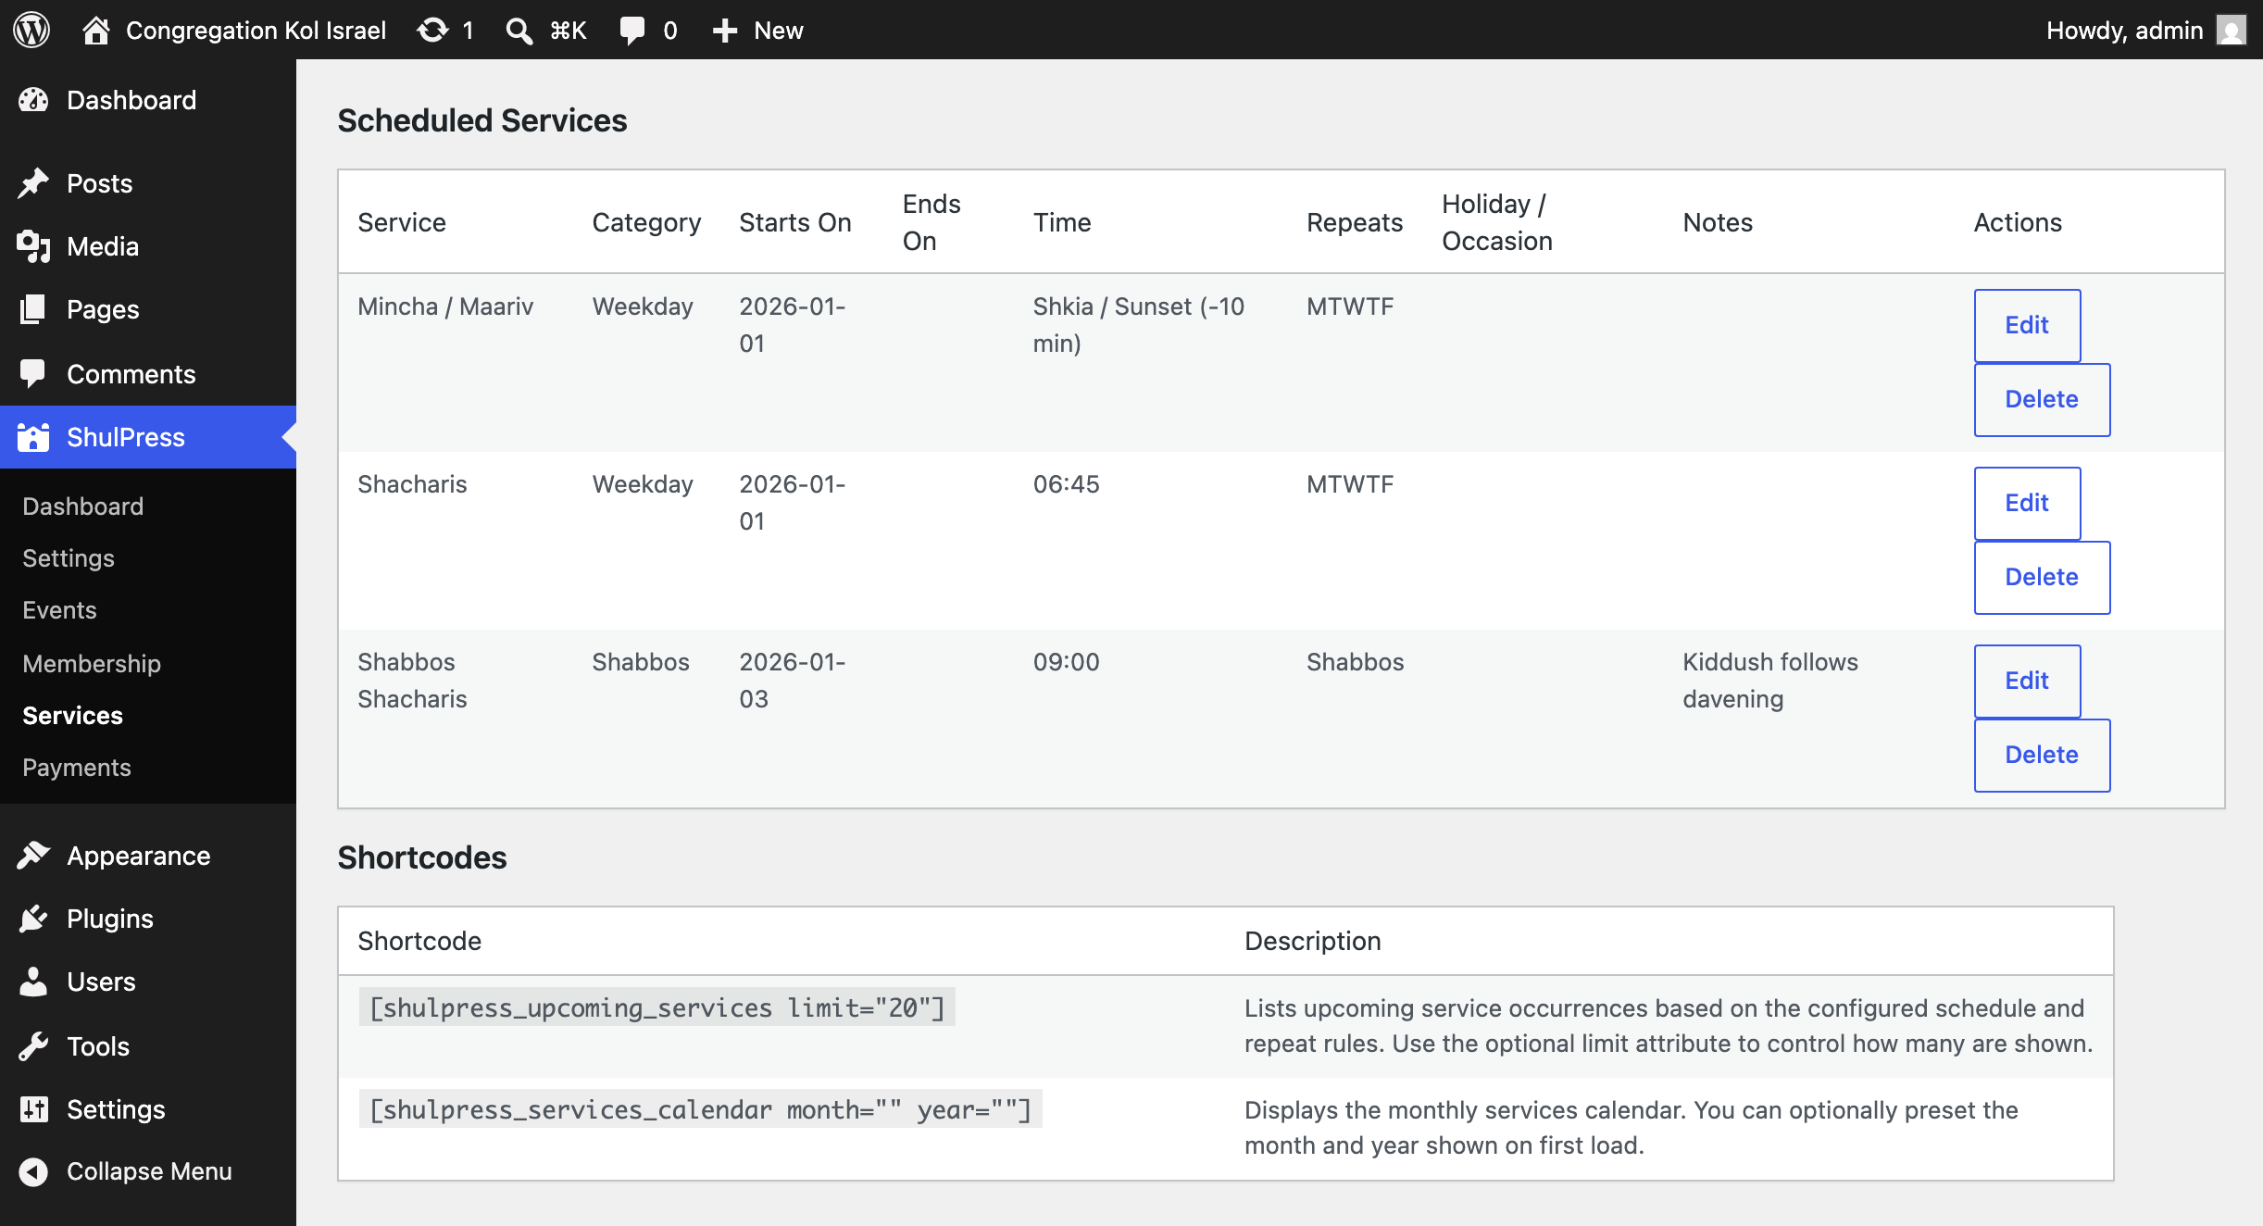Viewport: 2263px width, 1226px height.
Task: Open the updates icon in admin bar
Action: point(432,31)
